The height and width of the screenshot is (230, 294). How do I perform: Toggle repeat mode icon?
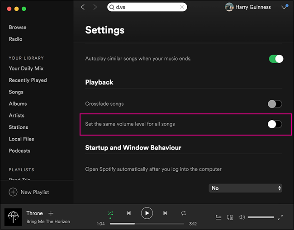(183, 213)
